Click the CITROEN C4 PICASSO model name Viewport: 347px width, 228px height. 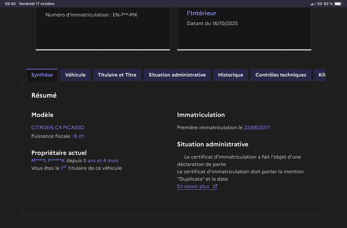58,127
